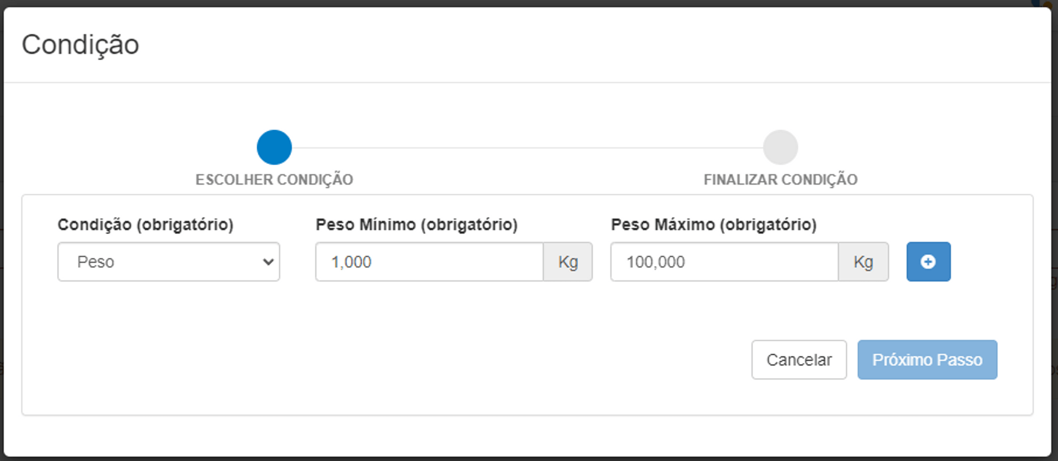This screenshot has width=1058, height=461.
Task: Click the ESCOLHER CONDIÇÃO step label
Action: [x=274, y=180]
